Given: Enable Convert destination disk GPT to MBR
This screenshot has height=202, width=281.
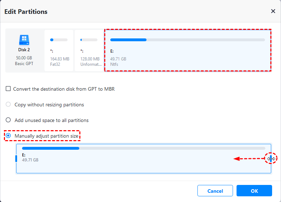Looking at the screenshot, I should point(8,89).
